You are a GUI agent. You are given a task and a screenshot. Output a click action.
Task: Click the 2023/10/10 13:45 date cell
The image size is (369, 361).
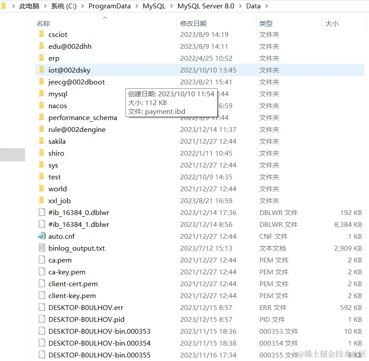pyautogui.click(x=208, y=70)
